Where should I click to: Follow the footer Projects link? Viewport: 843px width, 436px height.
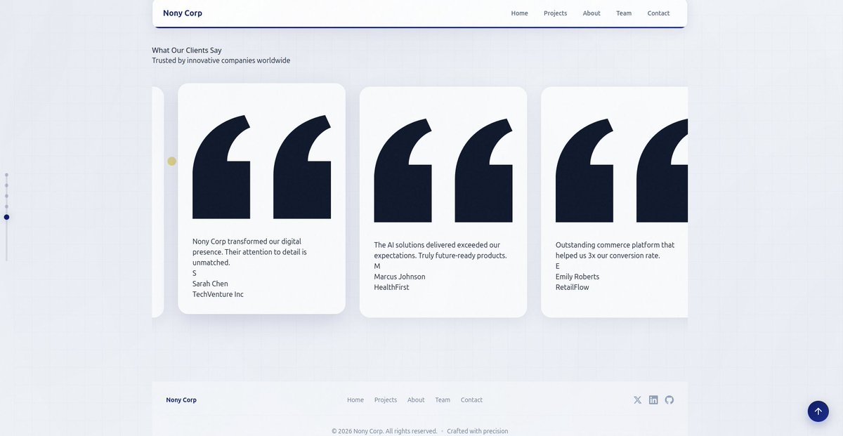tap(386, 400)
